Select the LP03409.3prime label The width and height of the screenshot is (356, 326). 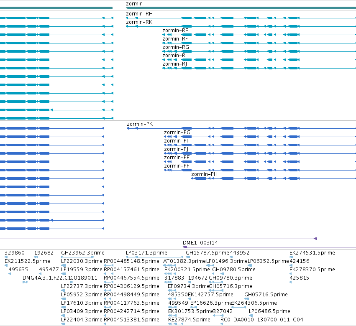[82, 312]
